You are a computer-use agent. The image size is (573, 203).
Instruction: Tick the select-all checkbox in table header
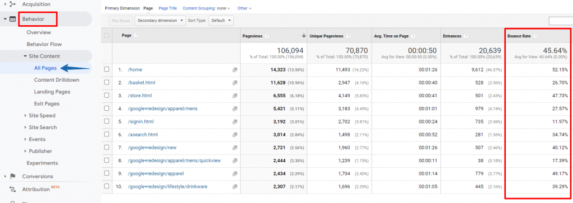click(x=107, y=35)
